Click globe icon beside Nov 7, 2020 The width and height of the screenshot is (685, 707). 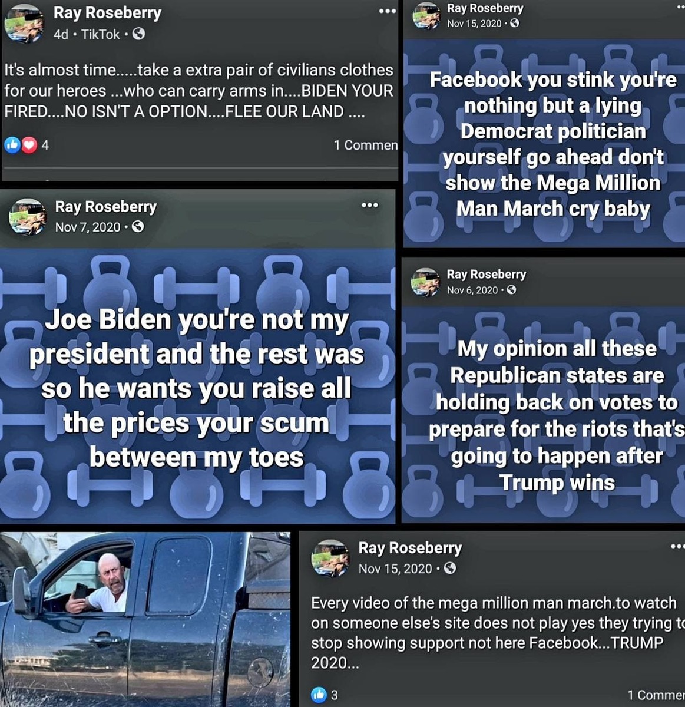tap(138, 227)
